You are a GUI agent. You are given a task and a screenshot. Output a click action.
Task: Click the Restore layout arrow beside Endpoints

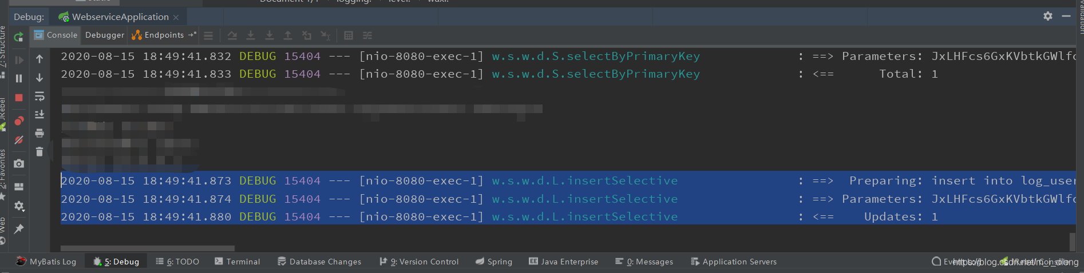192,35
